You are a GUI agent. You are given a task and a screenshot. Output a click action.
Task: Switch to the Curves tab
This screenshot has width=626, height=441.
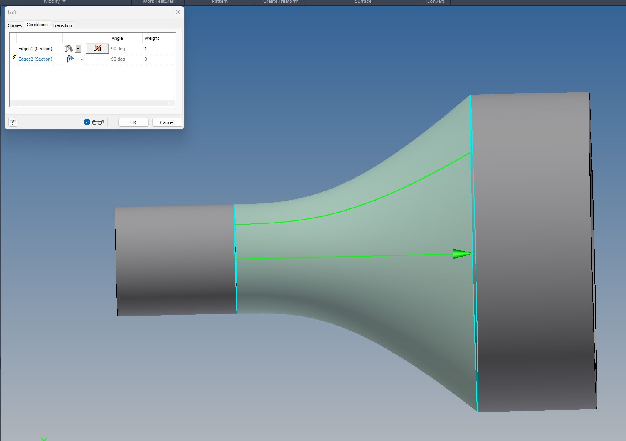(15, 25)
